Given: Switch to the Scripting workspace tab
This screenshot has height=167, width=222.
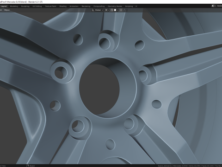Looking at the screenshot, I should [129, 6].
